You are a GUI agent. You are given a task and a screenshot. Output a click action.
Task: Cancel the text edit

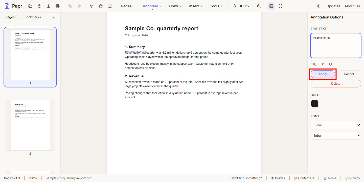(349, 74)
